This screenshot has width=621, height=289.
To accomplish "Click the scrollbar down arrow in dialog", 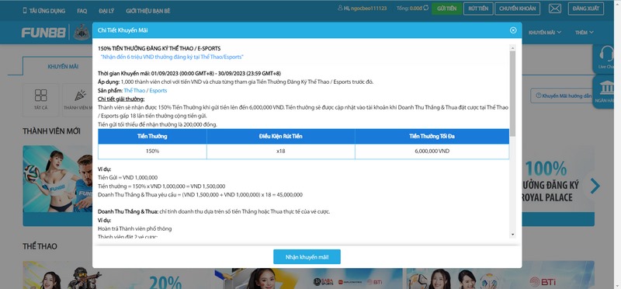I will tap(513, 235).
